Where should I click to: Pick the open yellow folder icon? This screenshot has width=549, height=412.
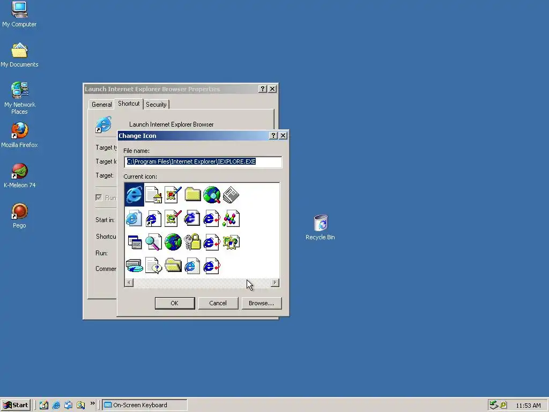[x=173, y=265]
